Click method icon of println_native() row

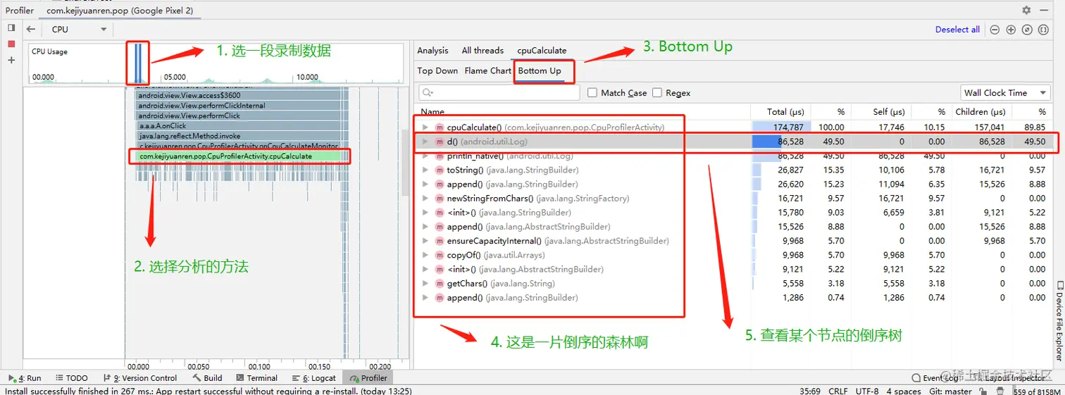(x=440, y=156)
